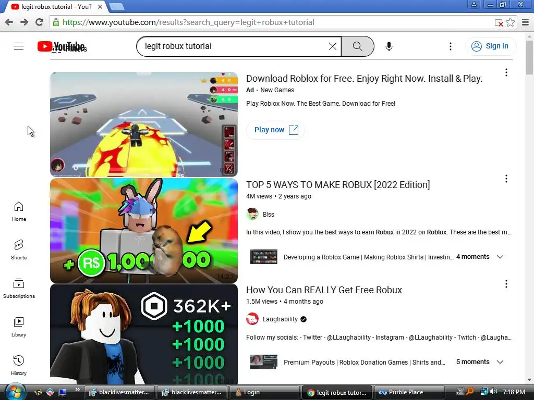Click the 362K+ Robux thumbnail
The image size is (534, 400).
(144, 335)
